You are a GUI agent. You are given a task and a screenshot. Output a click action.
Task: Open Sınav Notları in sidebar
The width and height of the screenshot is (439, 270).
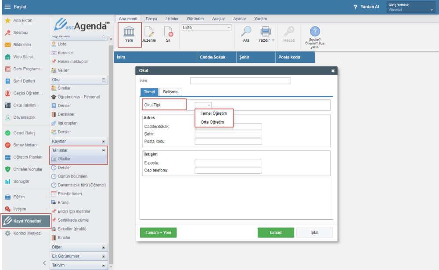[x=25, y=145]
